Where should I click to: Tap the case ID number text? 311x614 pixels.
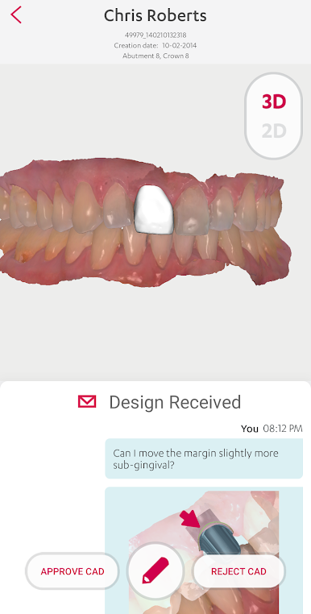click(155, 35)
